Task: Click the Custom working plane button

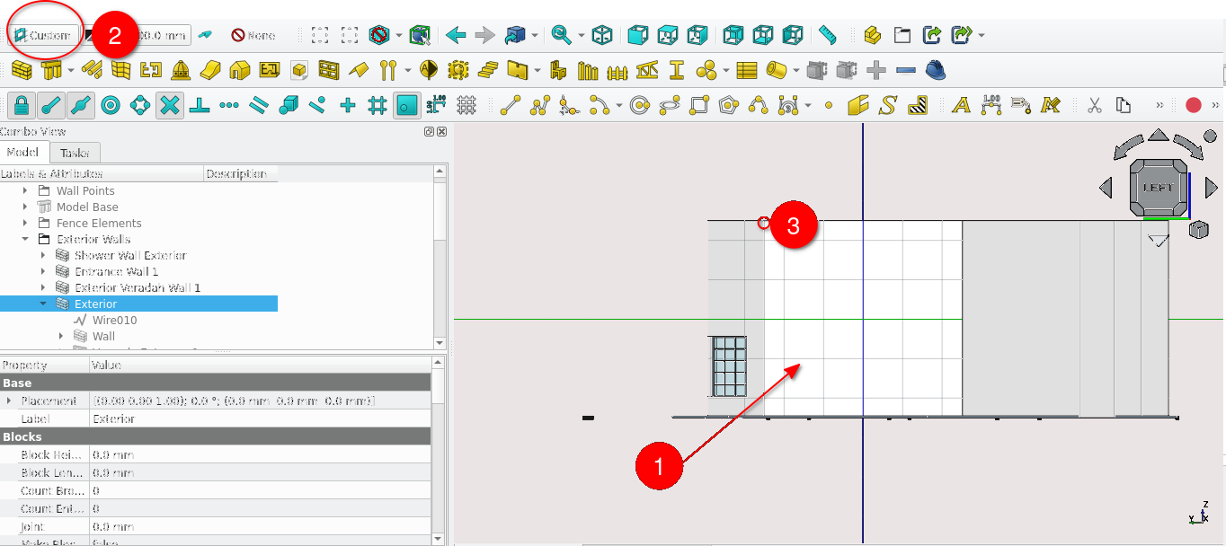Action: click(x=41, y=35)
